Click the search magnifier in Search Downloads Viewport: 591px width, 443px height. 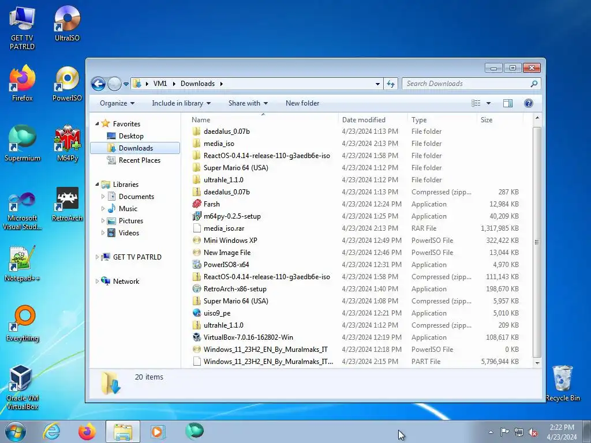tap(534, 84)
